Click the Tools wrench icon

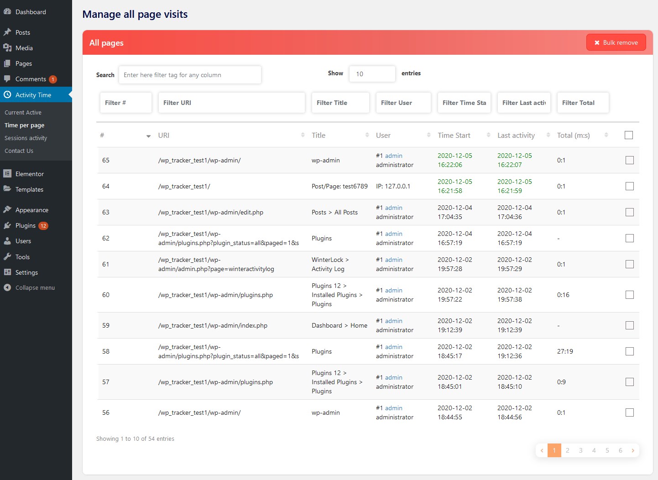[7, 257]
